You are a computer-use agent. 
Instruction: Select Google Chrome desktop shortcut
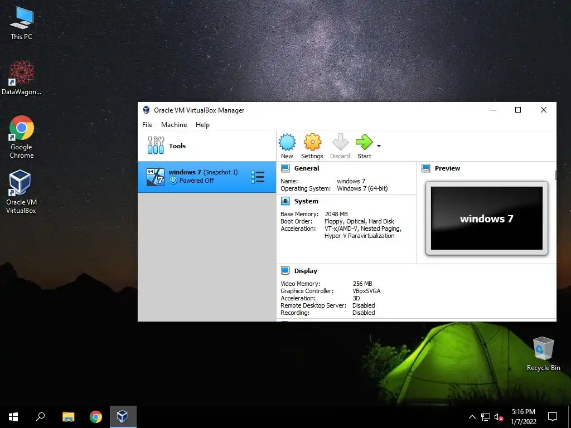(22, 137)
